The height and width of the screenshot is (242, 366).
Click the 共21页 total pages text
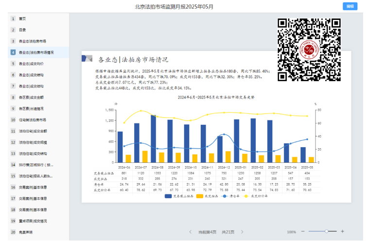point(228,232)
